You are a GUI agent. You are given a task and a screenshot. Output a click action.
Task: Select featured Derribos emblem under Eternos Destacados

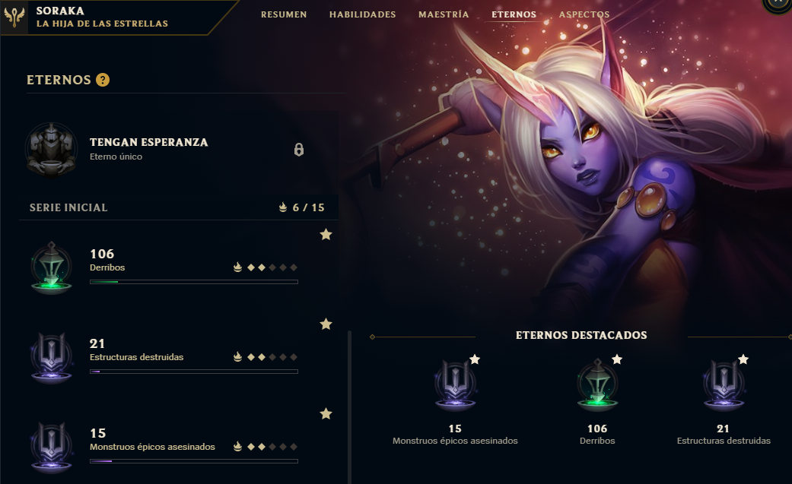597,384
